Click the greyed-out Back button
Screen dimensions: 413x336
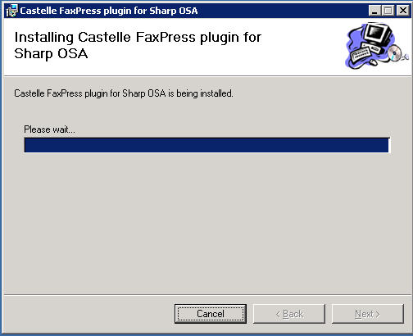click(289, 314)
